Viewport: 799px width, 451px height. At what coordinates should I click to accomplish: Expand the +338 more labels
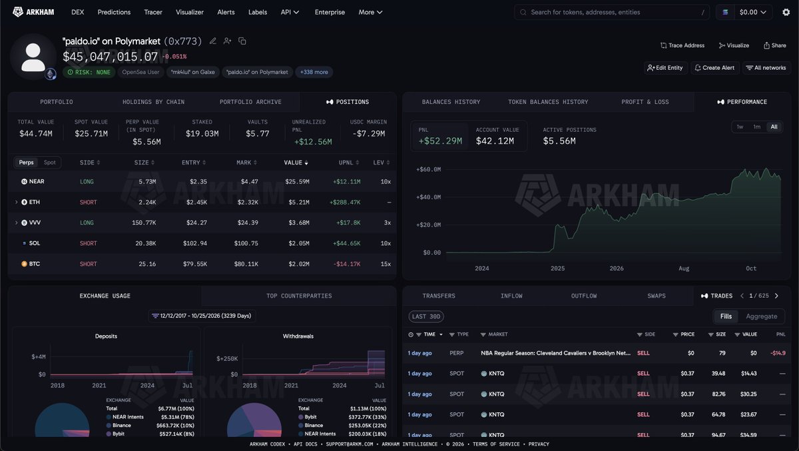pos(314,72)
